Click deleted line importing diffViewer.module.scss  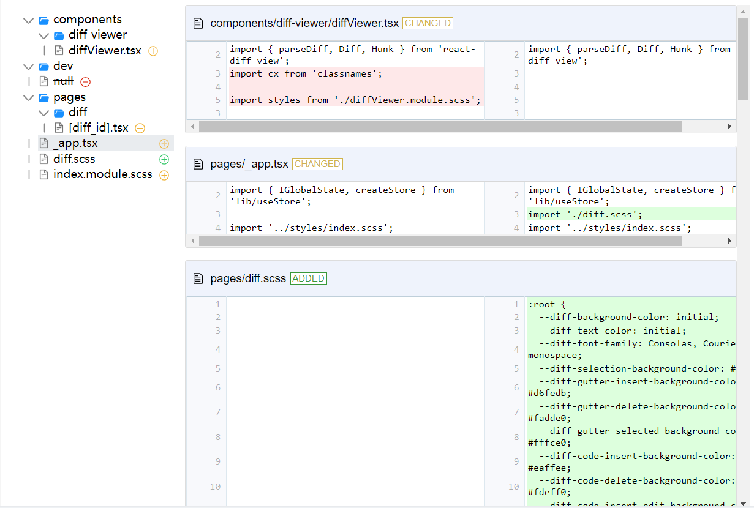point(355,100)
